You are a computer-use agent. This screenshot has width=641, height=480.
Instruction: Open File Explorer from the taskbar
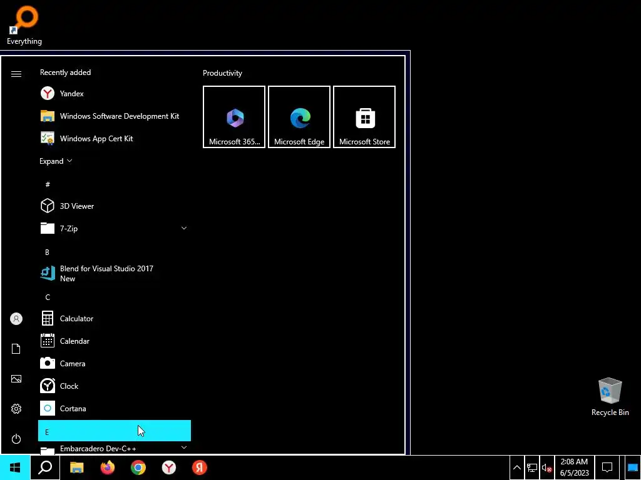point(76,467)
